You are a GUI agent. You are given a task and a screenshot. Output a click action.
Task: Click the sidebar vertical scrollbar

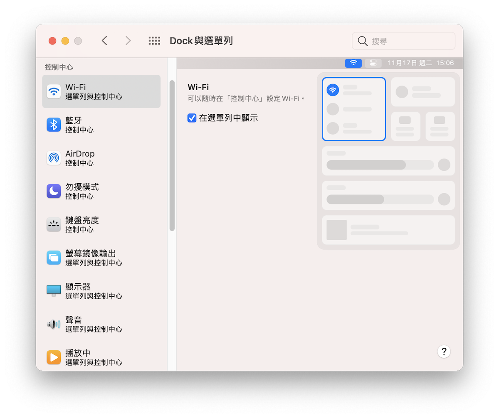(172, 156)
